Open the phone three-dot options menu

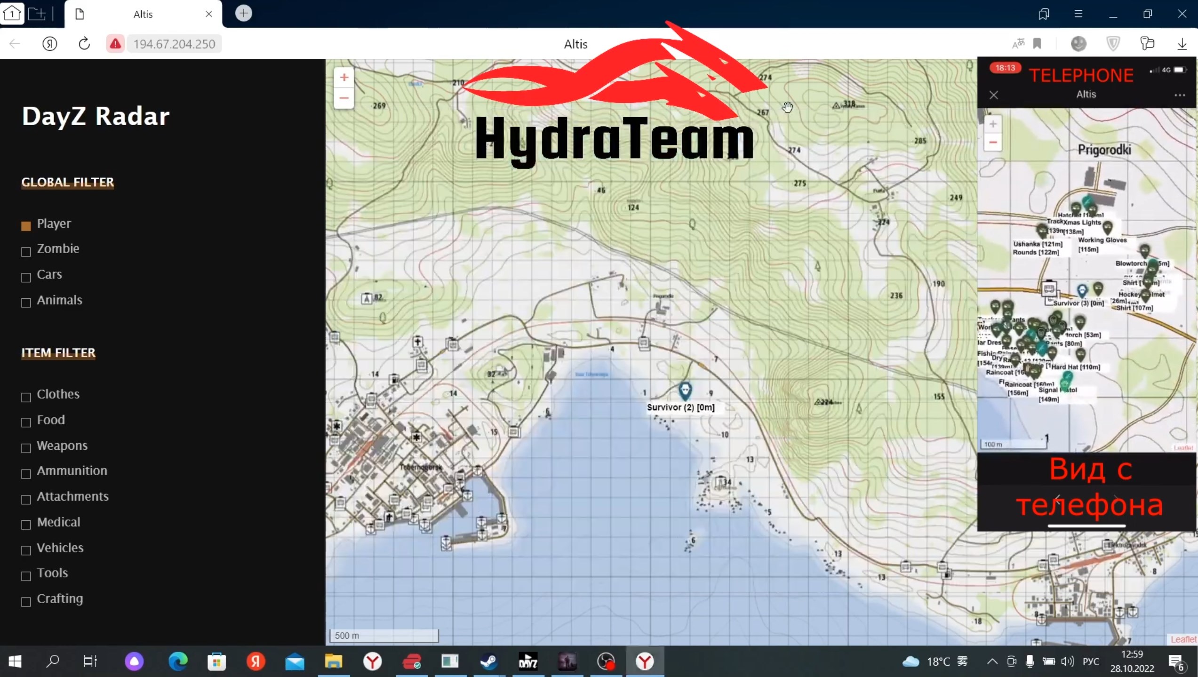(1180, 95)
